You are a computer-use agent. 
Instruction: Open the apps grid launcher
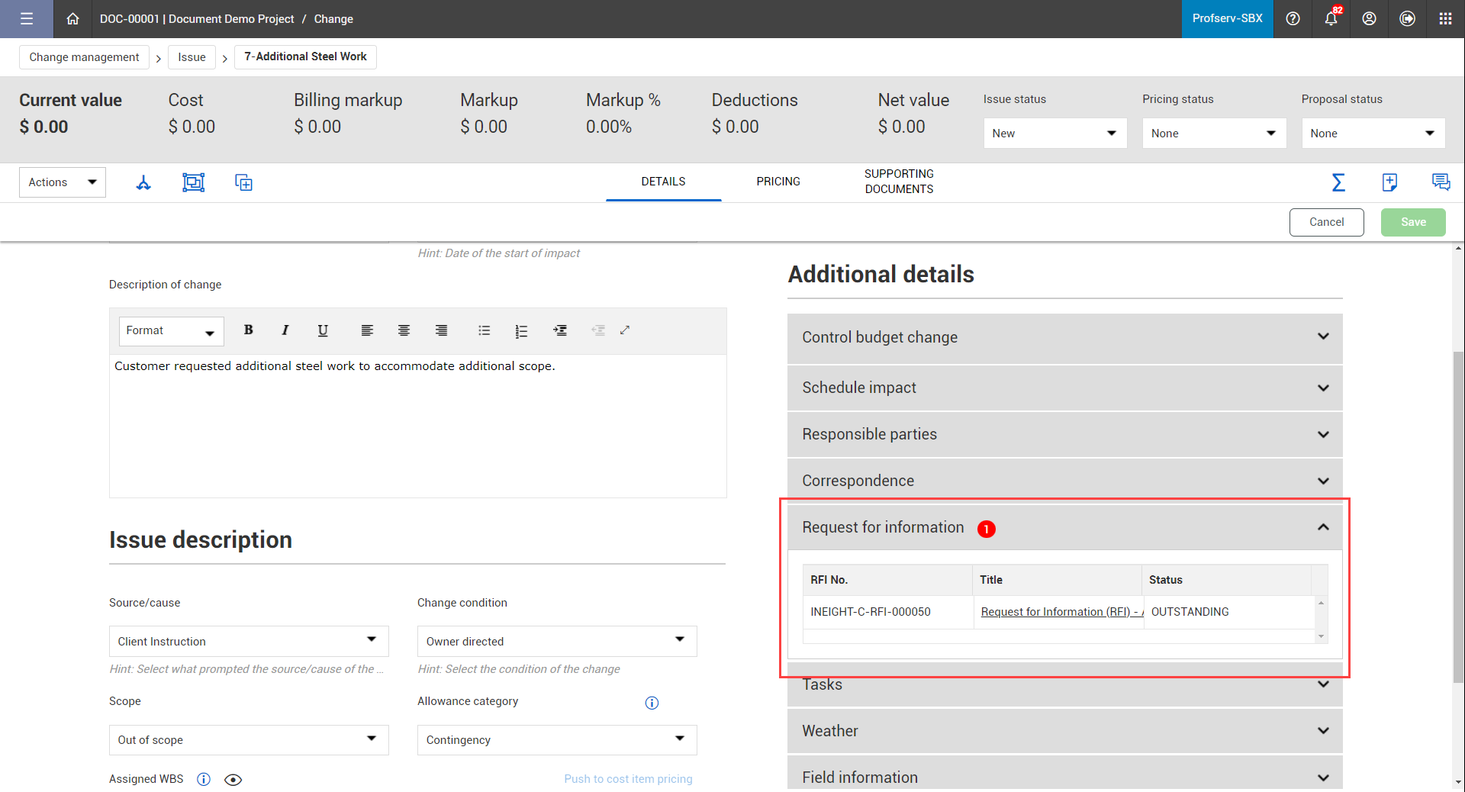coord(1445,19)
